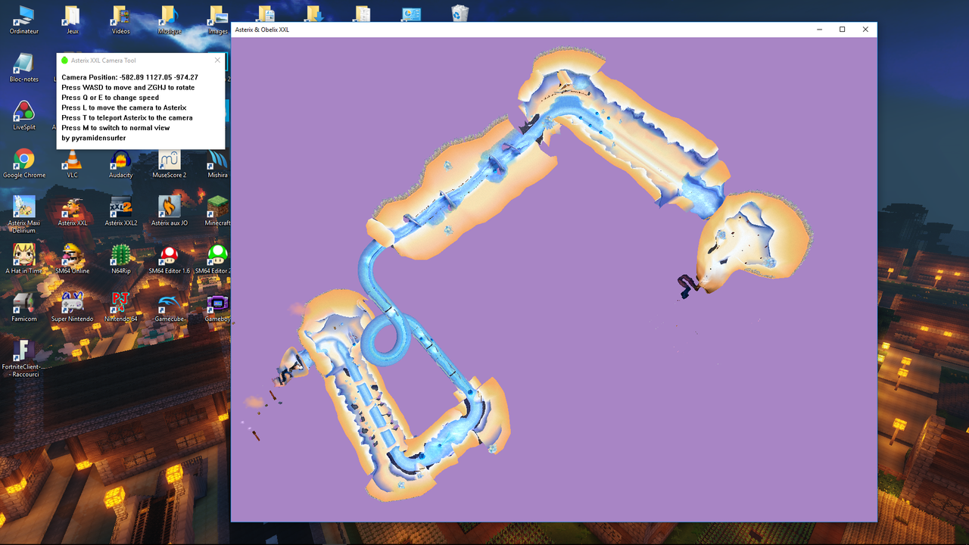
Task: Open the Vidéos folder shortcut
Action: click(120, 20)
